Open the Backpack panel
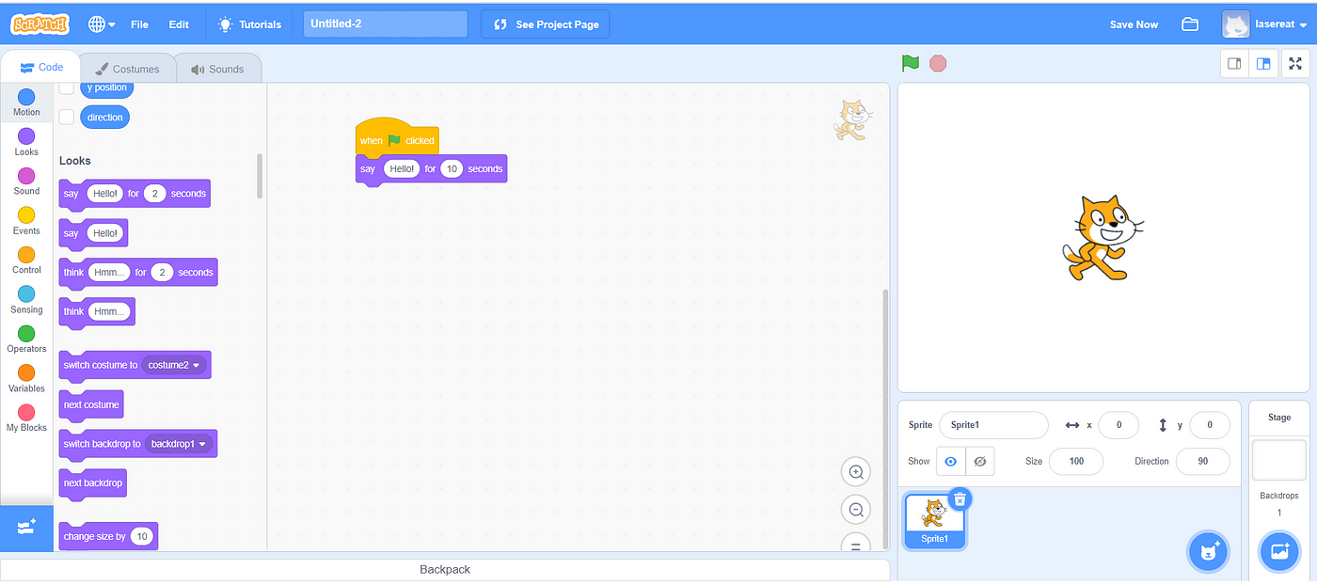Viewport: 1317px width, 585px height. [445, 569]
